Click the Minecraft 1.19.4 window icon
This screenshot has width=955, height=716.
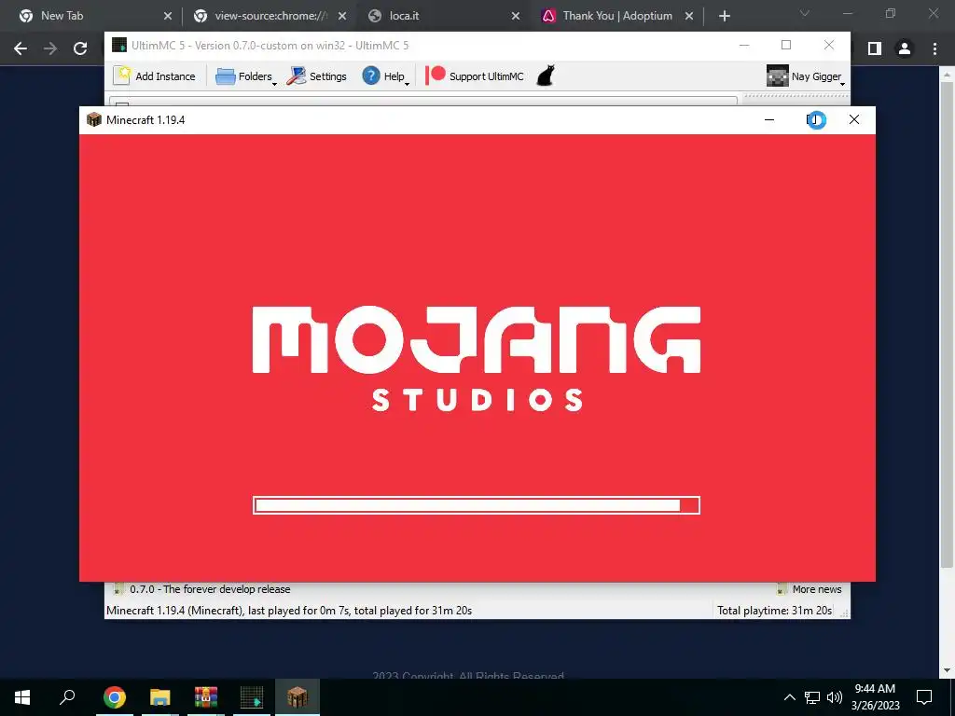94,119
